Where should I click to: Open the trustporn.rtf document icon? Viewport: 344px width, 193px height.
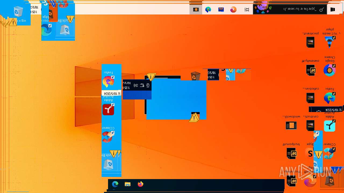point(291,154)
